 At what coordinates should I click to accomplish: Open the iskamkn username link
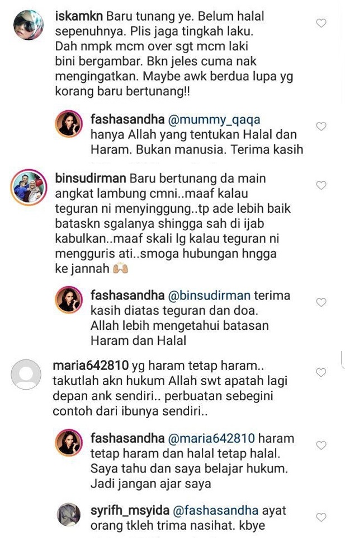[x=79, y=16]
